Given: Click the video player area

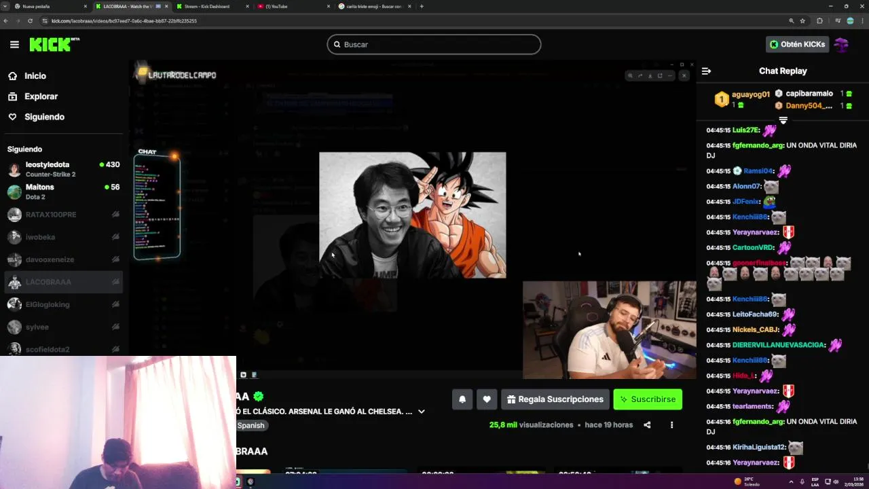Looking at the screenshot, I should click(412, 221).
